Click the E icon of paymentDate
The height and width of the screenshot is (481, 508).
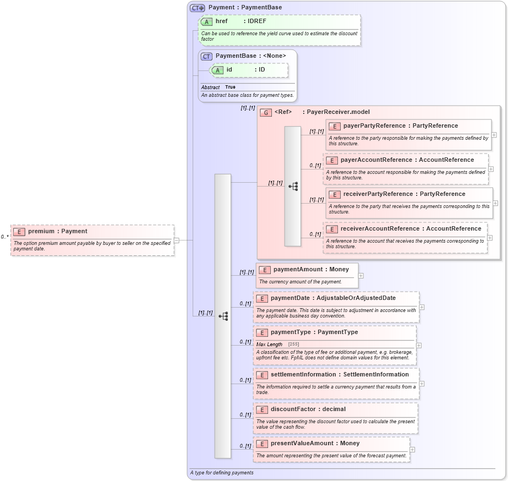tap(262, 299)
